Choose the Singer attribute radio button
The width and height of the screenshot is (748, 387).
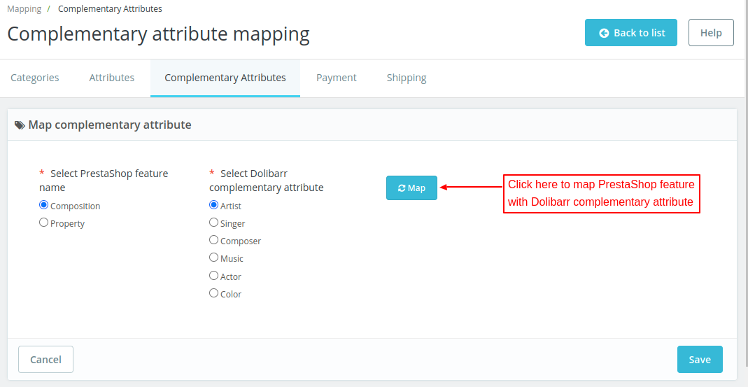click(213, 223)
